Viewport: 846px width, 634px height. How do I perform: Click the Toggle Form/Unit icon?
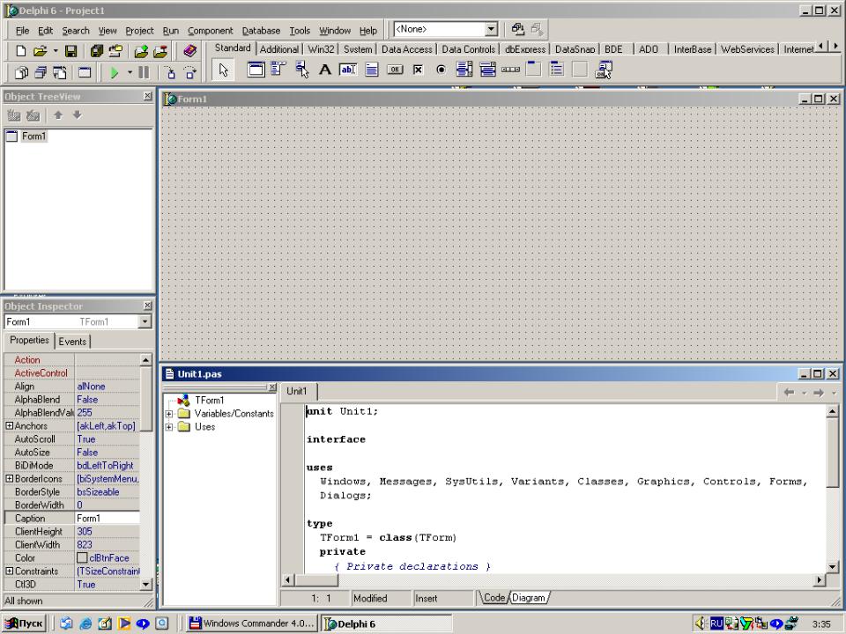(59, 72)
